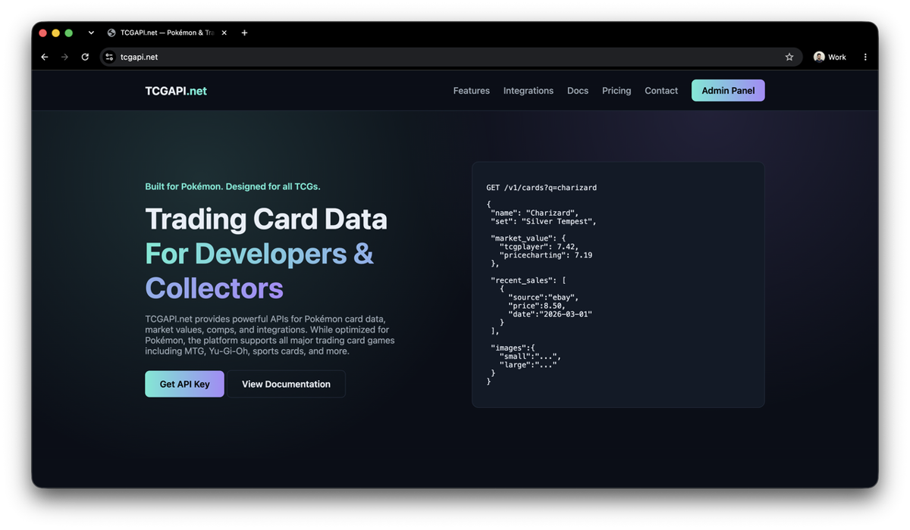Reload the page with the refresh icon
Viewport: 910px width, 530px height.
point(85,57)
